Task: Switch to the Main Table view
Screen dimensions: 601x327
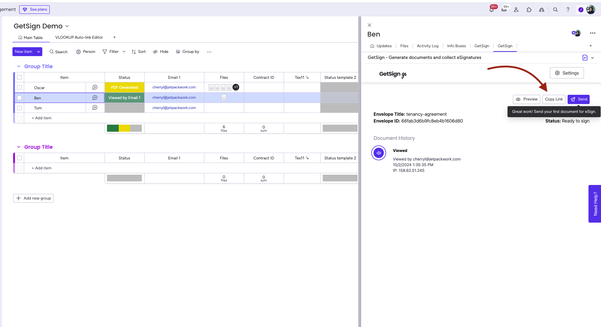Action: [x=30, y=38]
